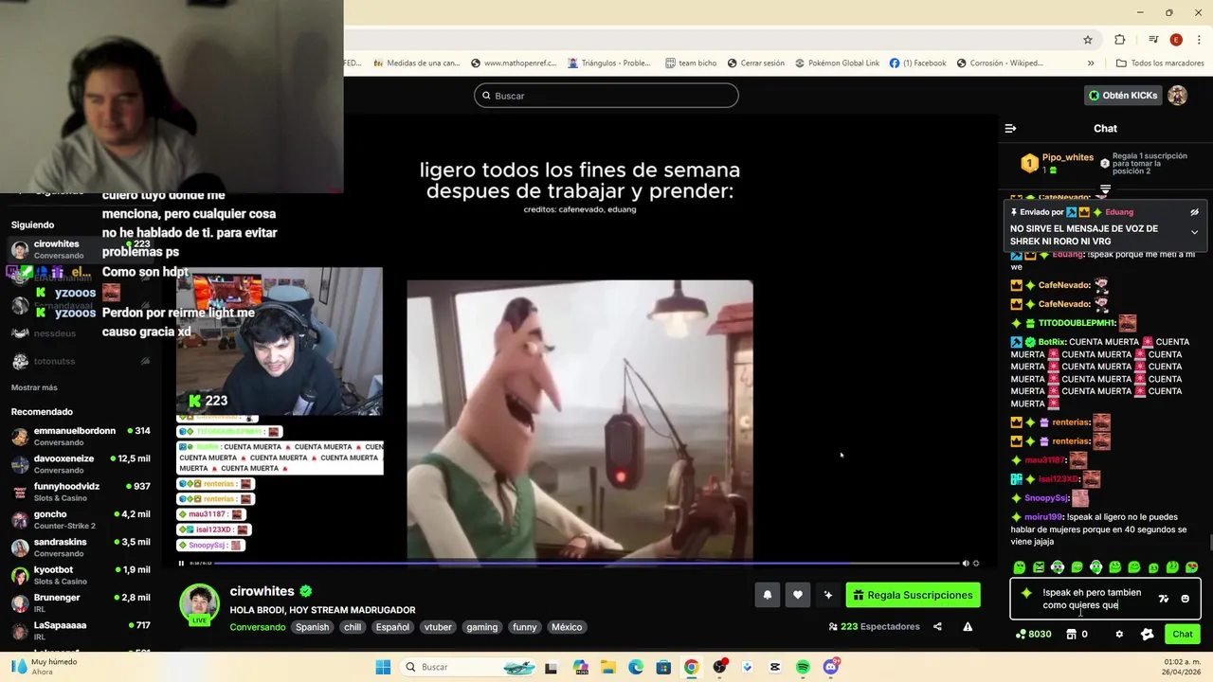Open Brunenger recommended channel
The height and width of the screenshot is (682, 1213).
click(x=81, y=603)
